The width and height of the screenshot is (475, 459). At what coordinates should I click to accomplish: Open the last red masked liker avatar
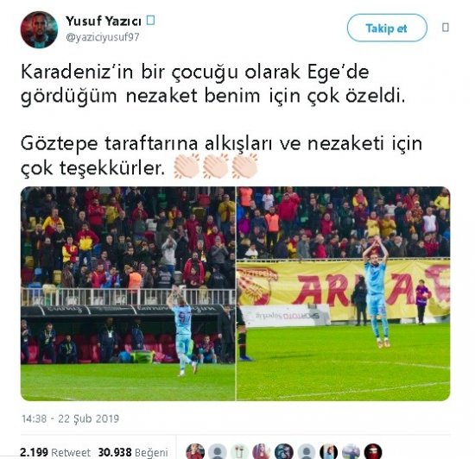[373, 452]
